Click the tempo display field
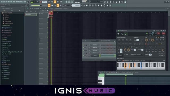This screenshot has height=96, width=170. [x=44, y=2]
